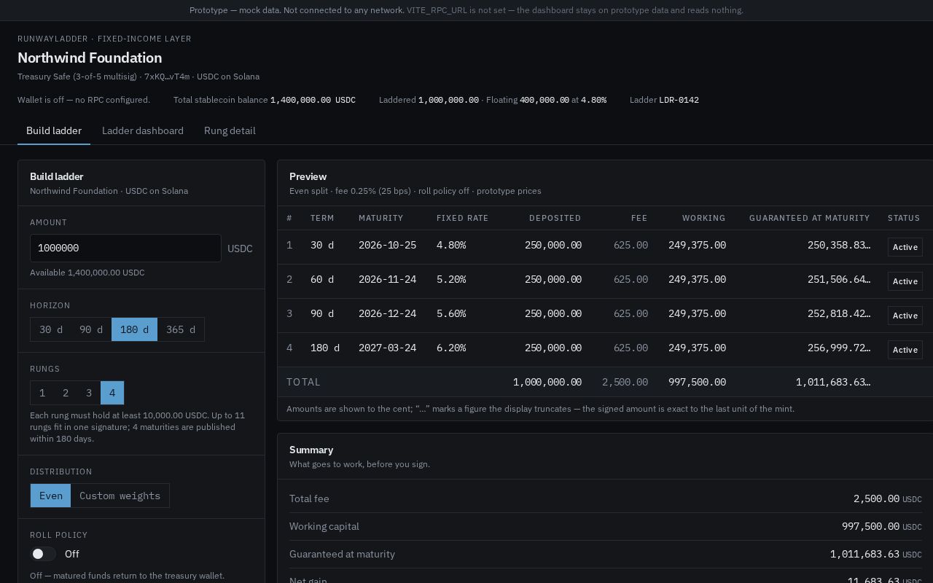Click Active status for the 90 d rung
Image resolution: width=933 pixels, height=583 pixels.
coord(905,316)
